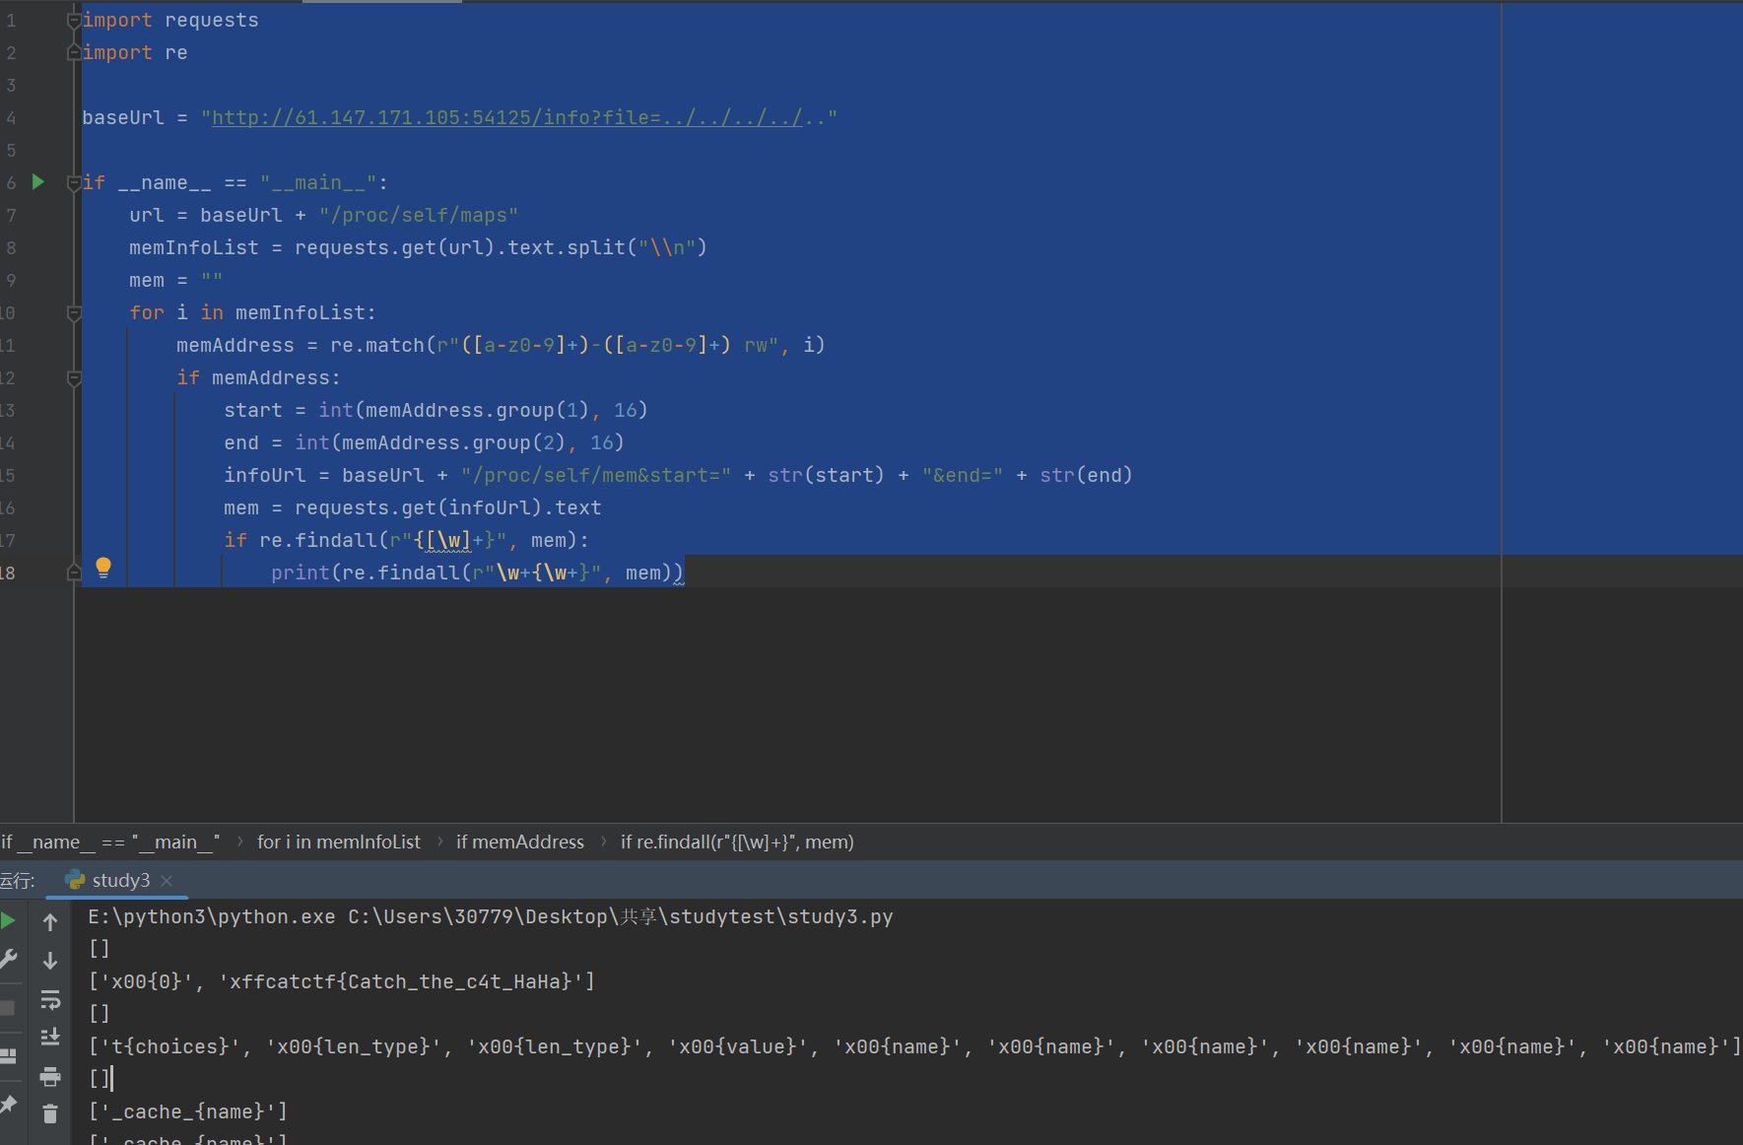
Task: Click 're.match' call on line 11
Action: (376, 345)
